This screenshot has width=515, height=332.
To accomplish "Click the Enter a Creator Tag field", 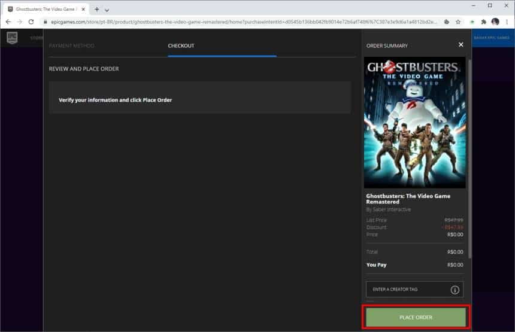I will pyautogui.click(x=414, y=290).
